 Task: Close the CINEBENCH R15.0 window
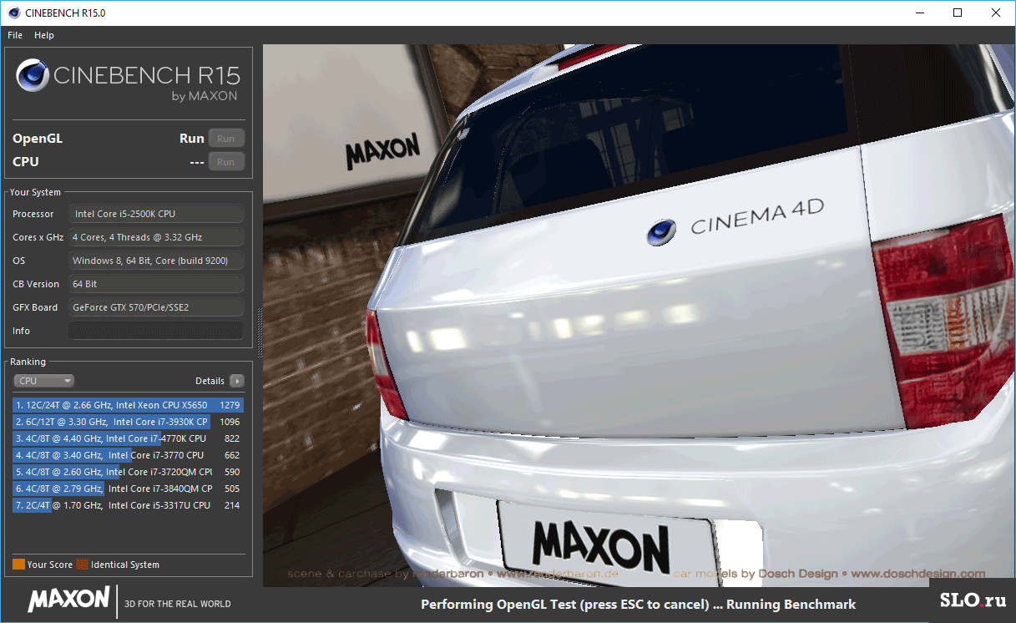[x=996, y=13]
